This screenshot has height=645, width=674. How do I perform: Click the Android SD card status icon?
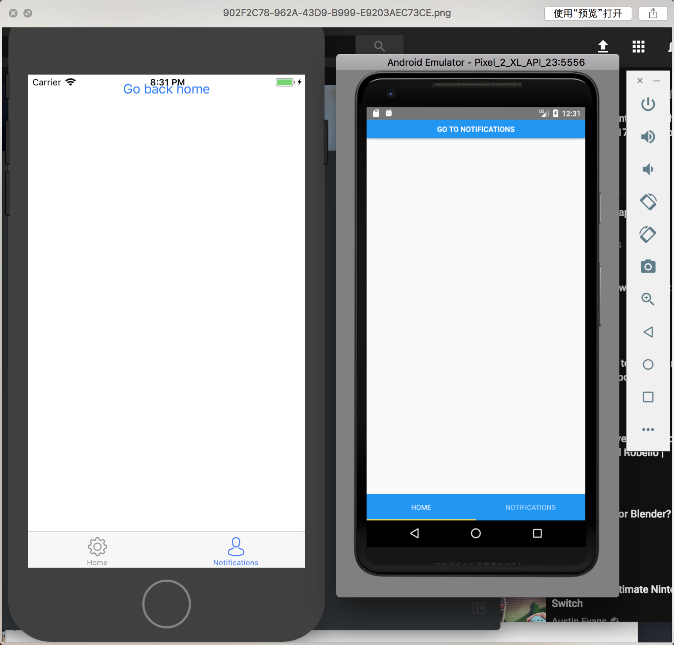(x=376, y=113)
